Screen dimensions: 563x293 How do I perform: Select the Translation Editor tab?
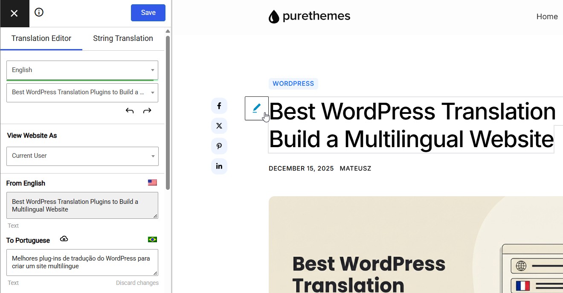(x=41, y=38)
